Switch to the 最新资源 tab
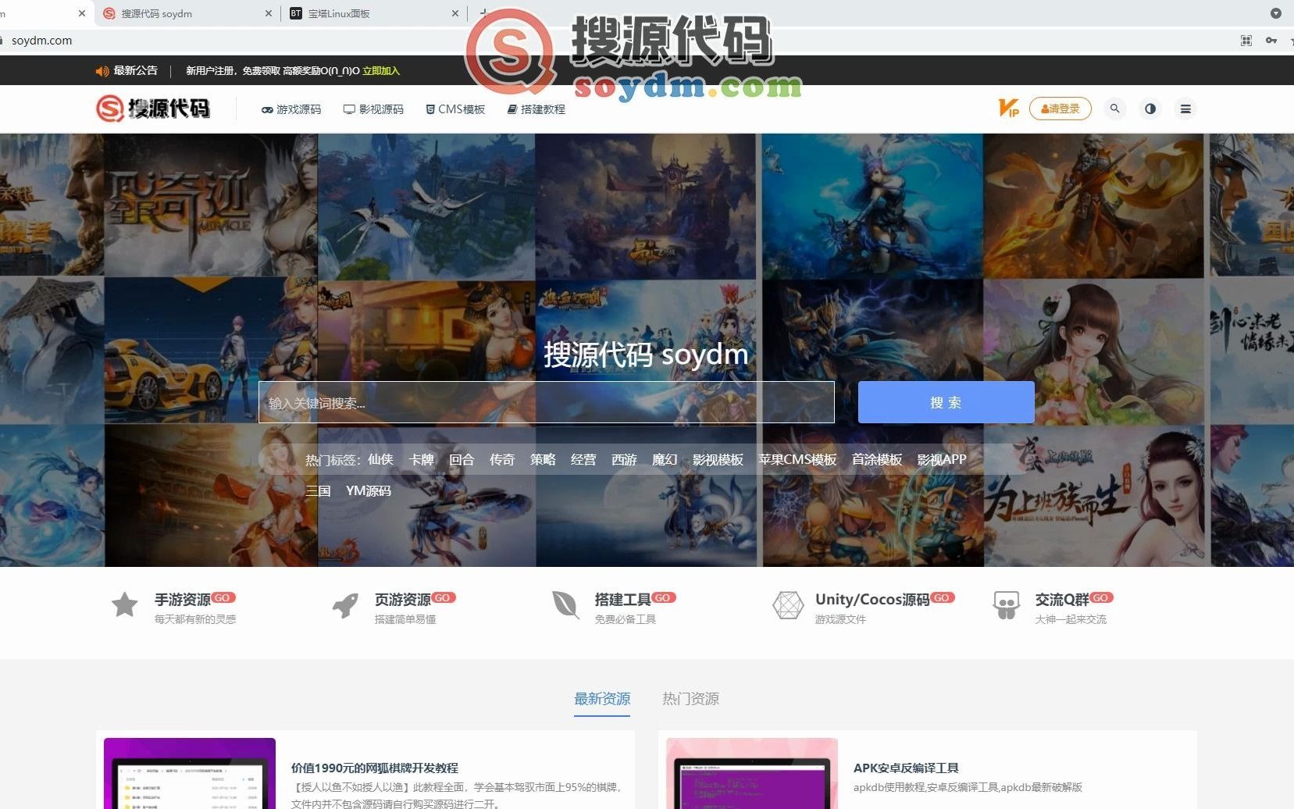The height and width of the screenshot is (809, 1294). point(602,699)
